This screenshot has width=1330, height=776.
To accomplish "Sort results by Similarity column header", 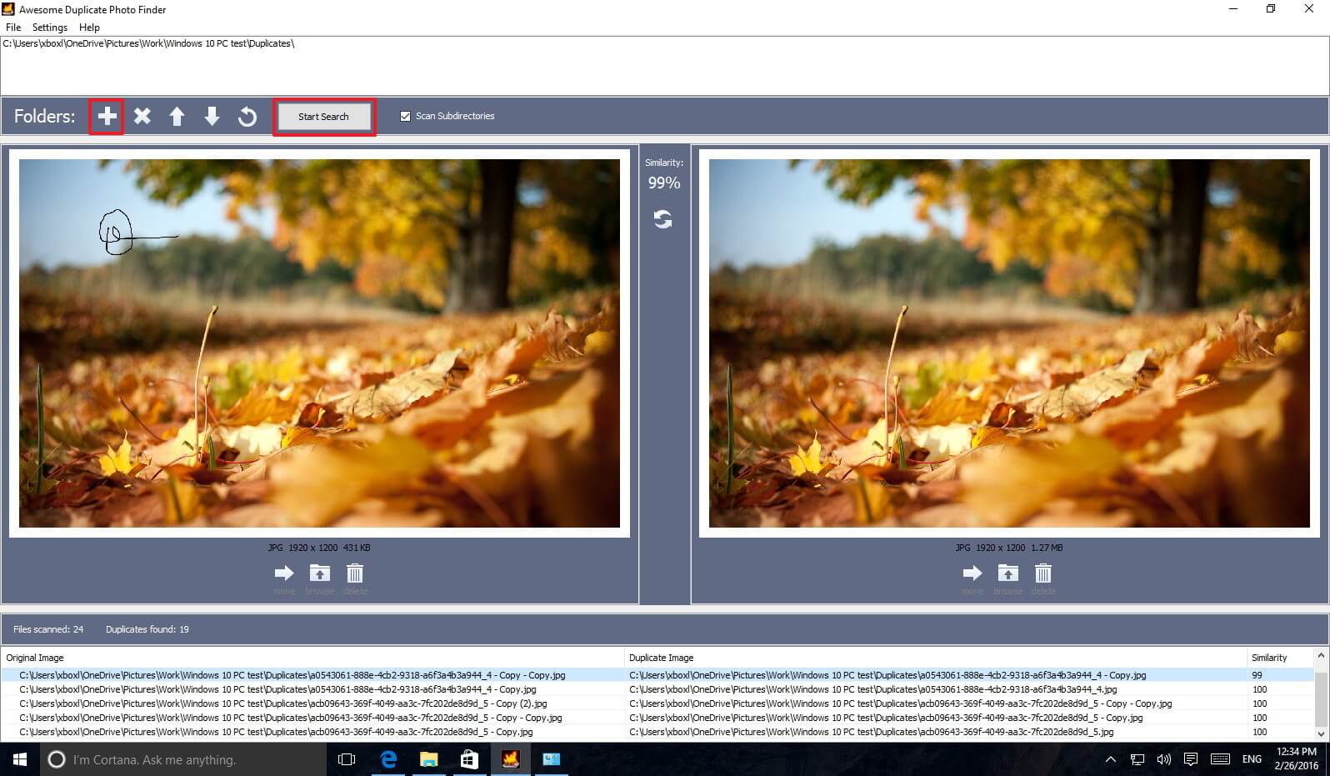I will [x=1269, y=658].
